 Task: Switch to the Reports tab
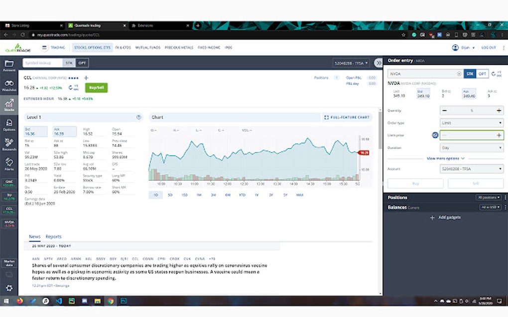click(x=53, y=237)
